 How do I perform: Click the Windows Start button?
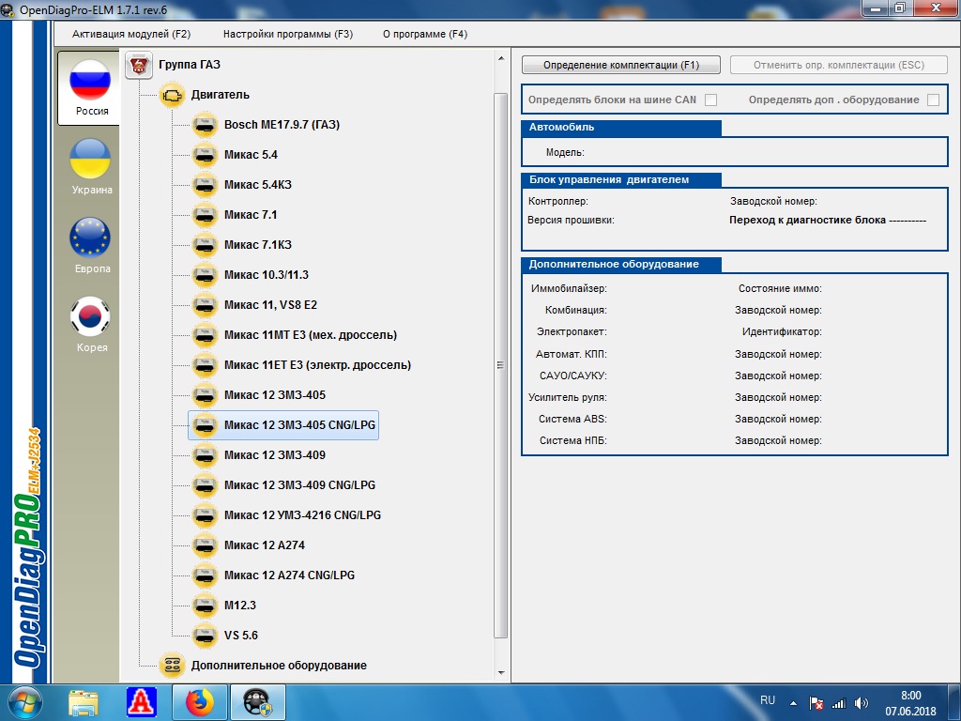click(x=24, y=702)
